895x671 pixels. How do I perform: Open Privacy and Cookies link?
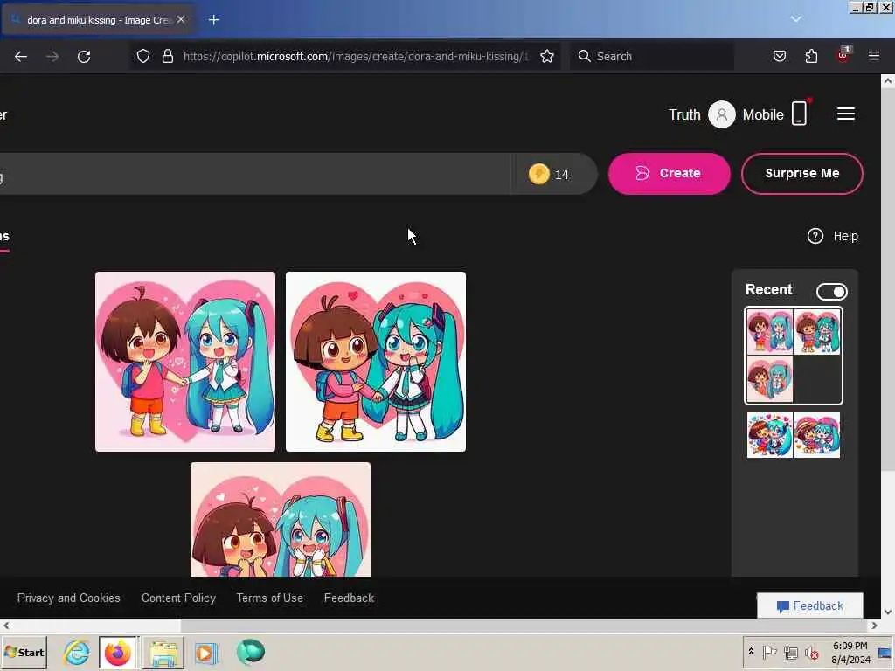pyautogui.click(x=68, y=598)
